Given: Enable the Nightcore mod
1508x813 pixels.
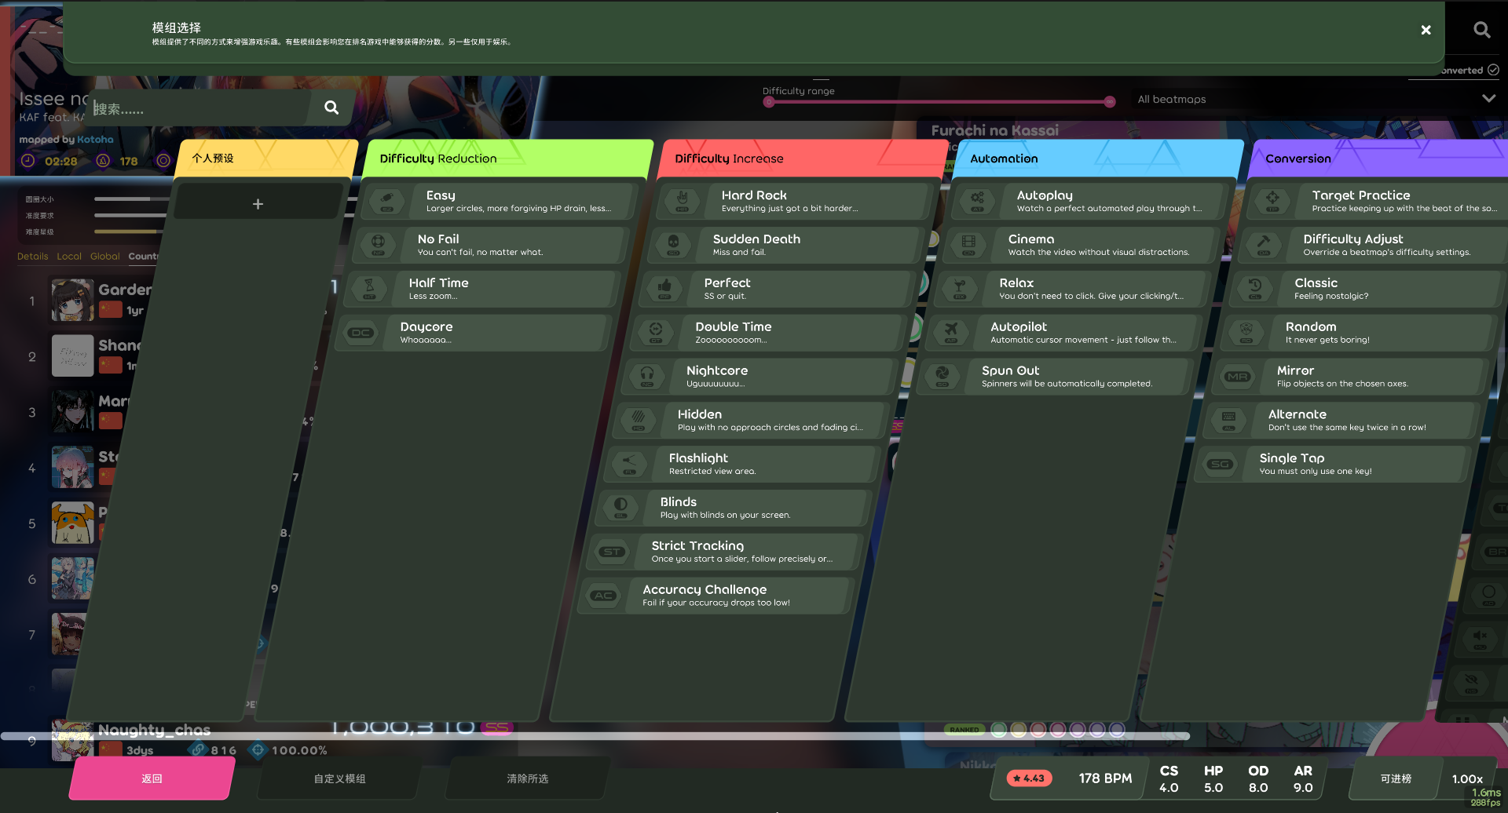Looking at the screenshot, I should (759, 377).
